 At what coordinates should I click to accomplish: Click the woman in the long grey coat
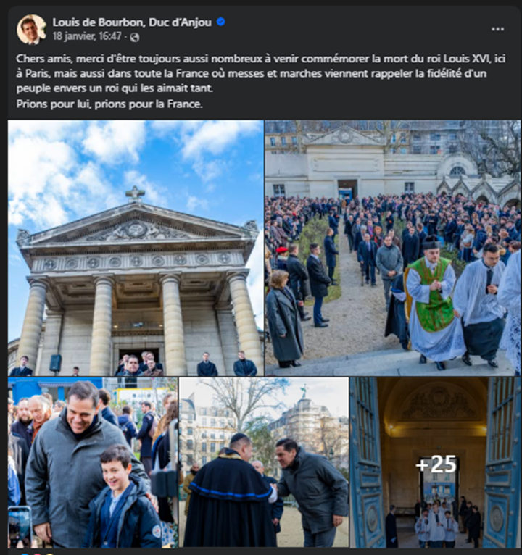pos(284,319)
